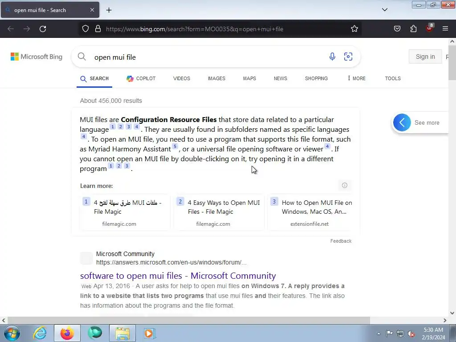This screenshot has width=456, height=342.
Task: Expand the MORE menu
Action: coord(357,78)
